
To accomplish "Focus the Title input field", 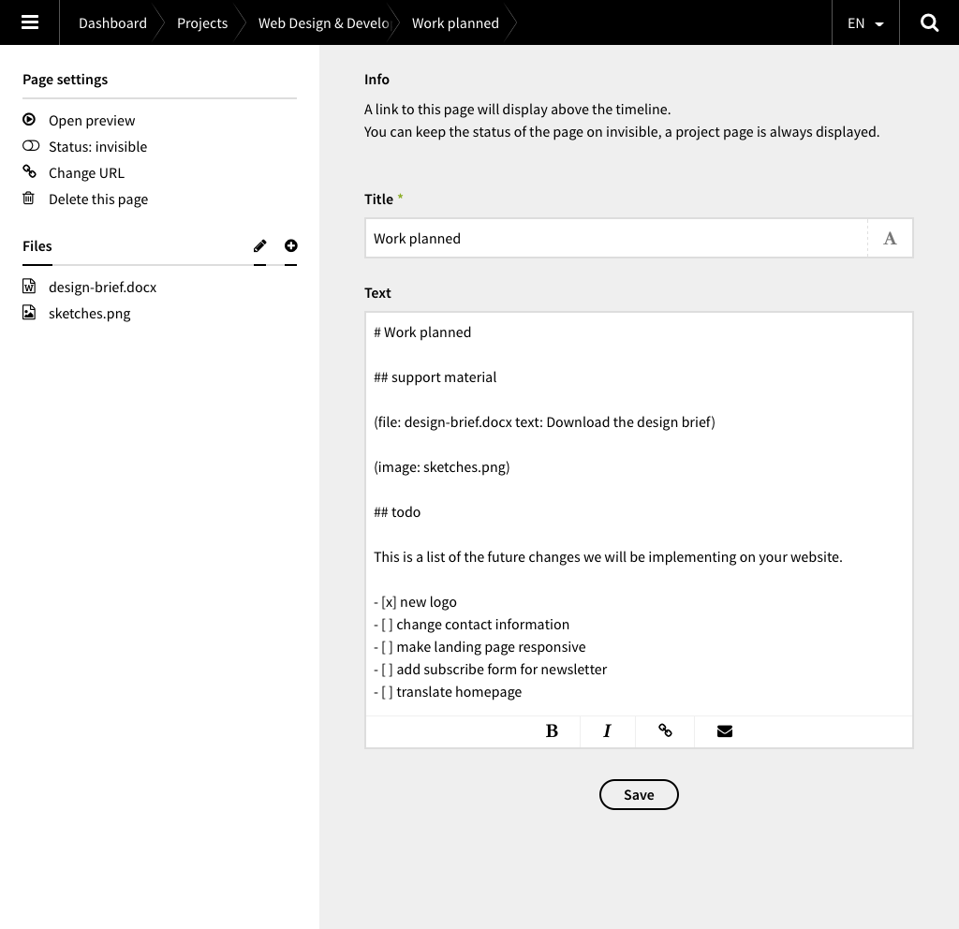I will click(616, 239).
